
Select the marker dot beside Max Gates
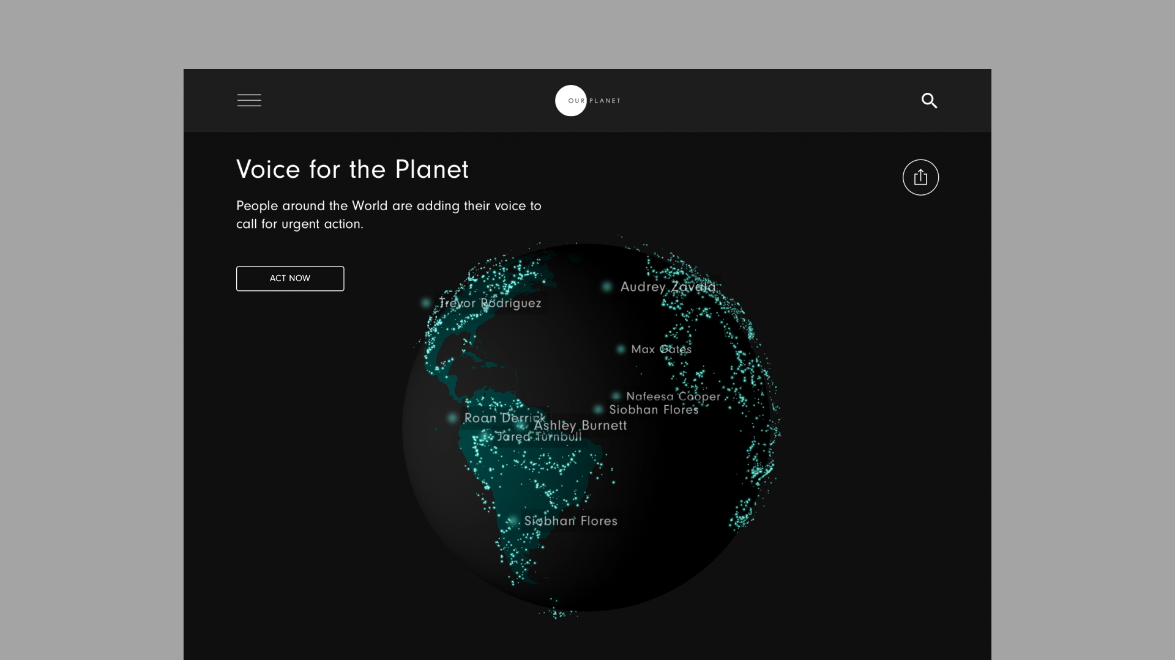coord(621,350)
